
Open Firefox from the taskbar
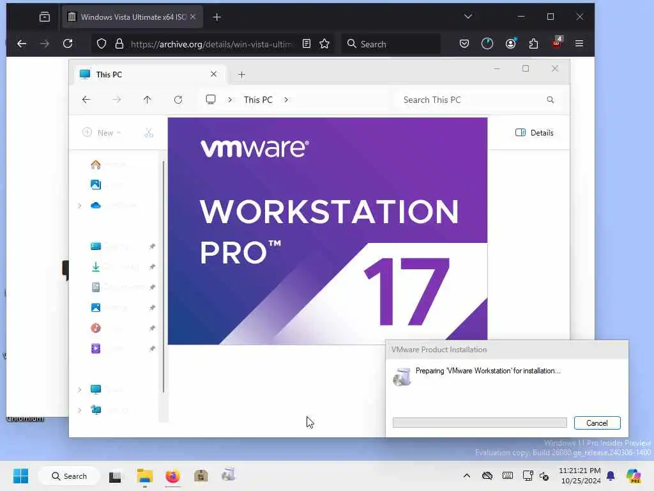click(x=172, y=476)
